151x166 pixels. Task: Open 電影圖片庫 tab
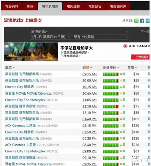[118, 6]
